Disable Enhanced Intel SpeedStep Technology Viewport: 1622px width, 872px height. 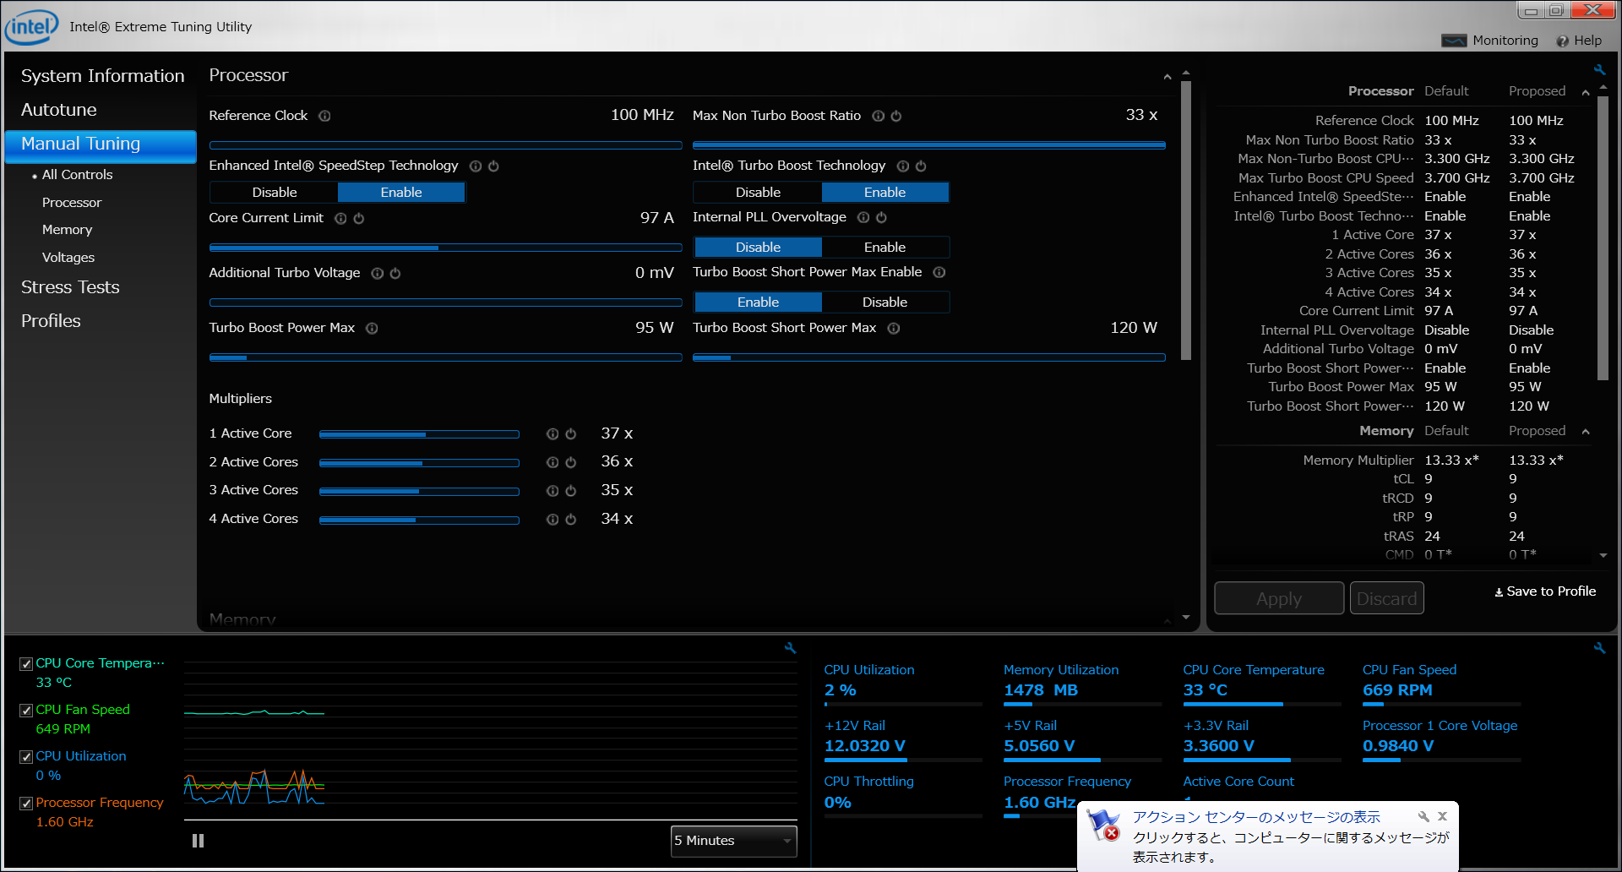(275, 193)
